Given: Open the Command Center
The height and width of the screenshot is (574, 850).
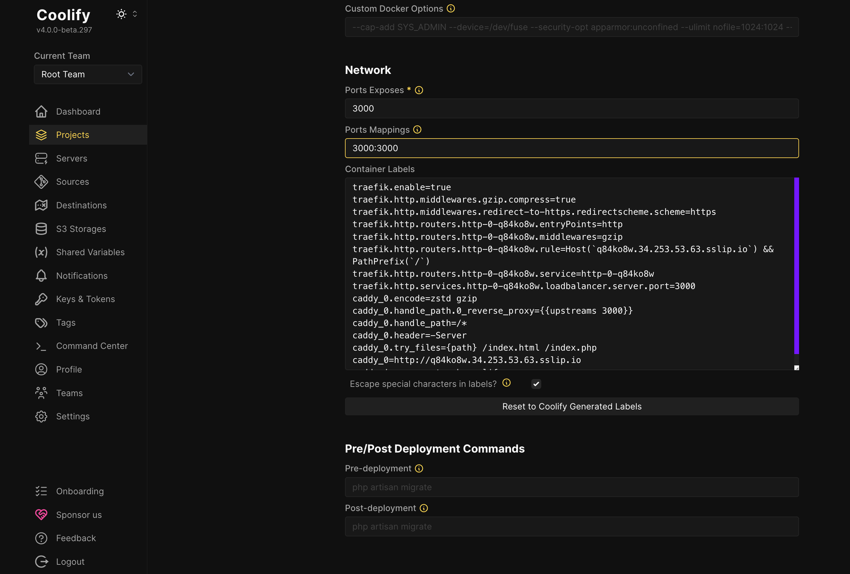Looking at the screenshot, I should 91,346.
